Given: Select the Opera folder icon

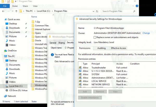Looking at the screenshot, I should (x=33, y=33).
